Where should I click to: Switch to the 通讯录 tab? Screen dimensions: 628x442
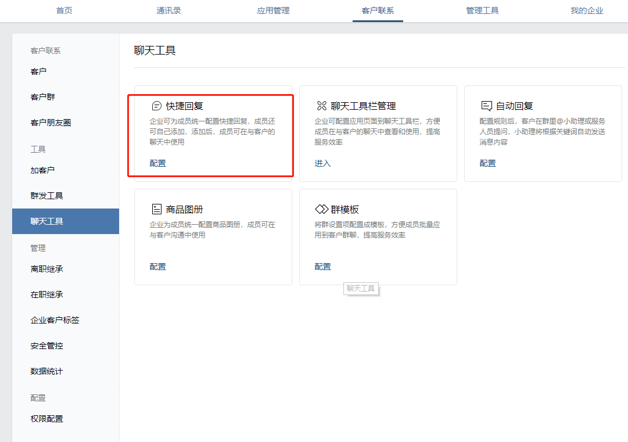coord(168,10)
